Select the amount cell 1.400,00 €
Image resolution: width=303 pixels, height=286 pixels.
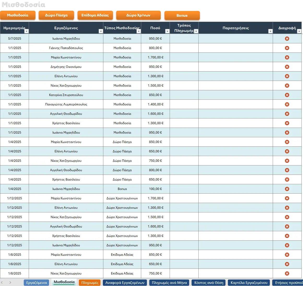(155, 104)
